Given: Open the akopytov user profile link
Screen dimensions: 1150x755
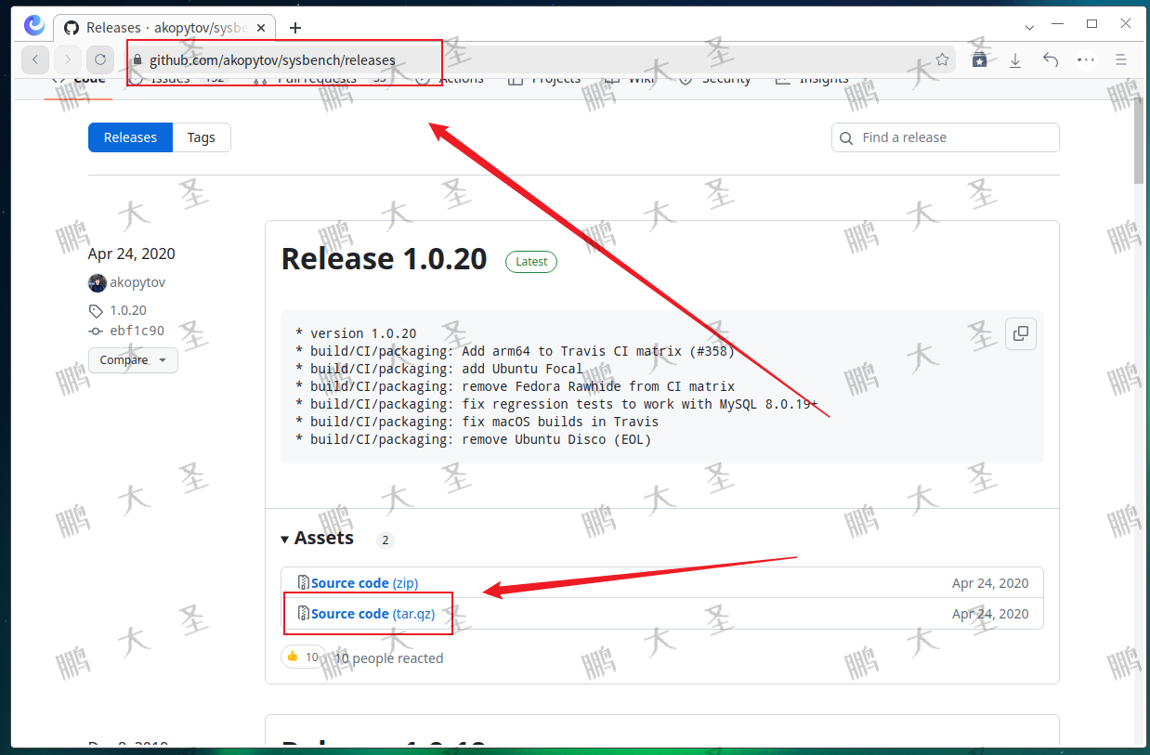Looking at the screenshot, I should point(137,282).
